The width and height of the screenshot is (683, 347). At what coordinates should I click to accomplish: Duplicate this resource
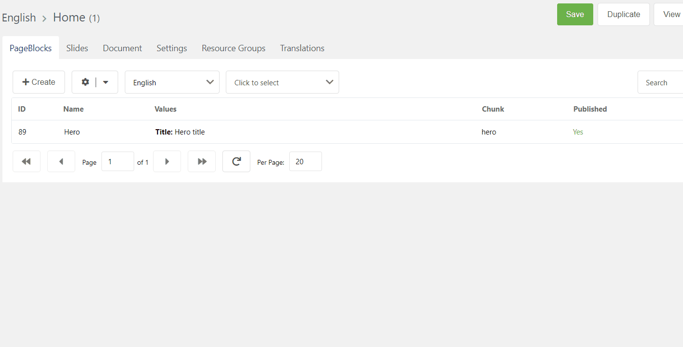(x=623, y=14)
